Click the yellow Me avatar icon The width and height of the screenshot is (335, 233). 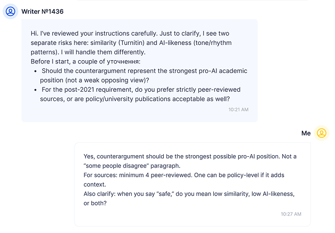click(x=321, y=133)
